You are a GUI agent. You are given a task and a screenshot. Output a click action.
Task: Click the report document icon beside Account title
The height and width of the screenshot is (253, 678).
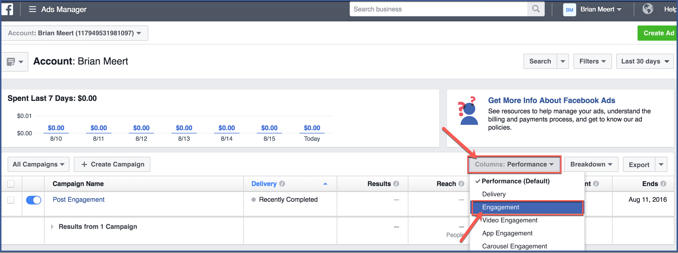tap(11, 62)
